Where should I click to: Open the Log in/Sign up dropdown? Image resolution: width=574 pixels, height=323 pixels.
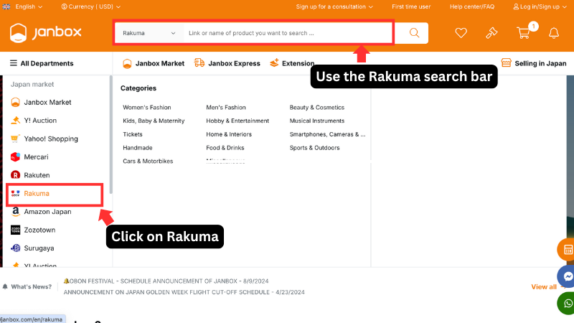click(540, 6)
